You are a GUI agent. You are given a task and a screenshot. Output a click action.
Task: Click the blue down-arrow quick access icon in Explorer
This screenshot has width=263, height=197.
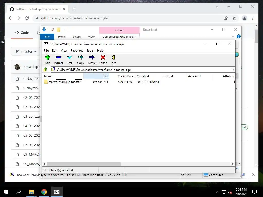(x=44, y=30)
